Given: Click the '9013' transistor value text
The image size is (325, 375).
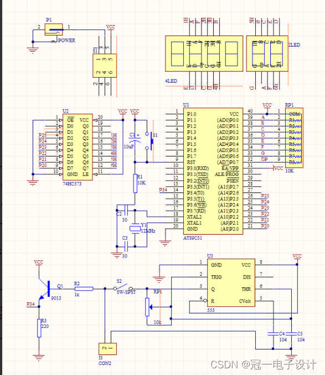Looking at the screenshot, I should point(56,298).
